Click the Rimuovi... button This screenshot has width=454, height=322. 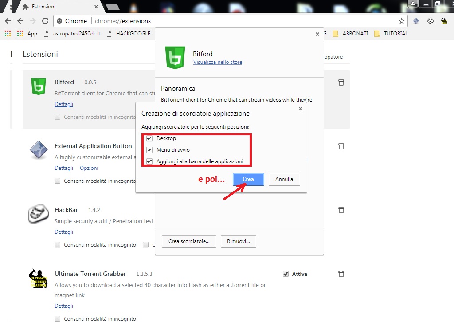click(238, 241)
